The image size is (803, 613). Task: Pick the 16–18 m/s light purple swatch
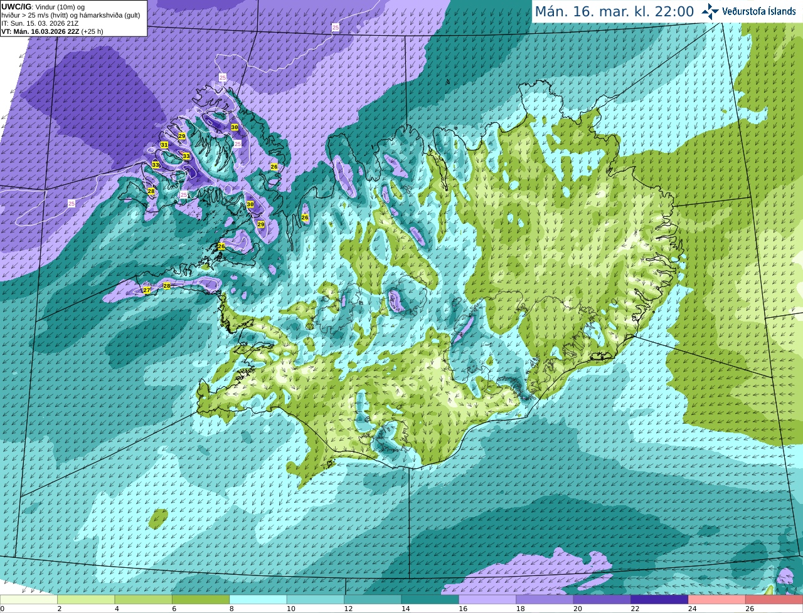point(487,599)
